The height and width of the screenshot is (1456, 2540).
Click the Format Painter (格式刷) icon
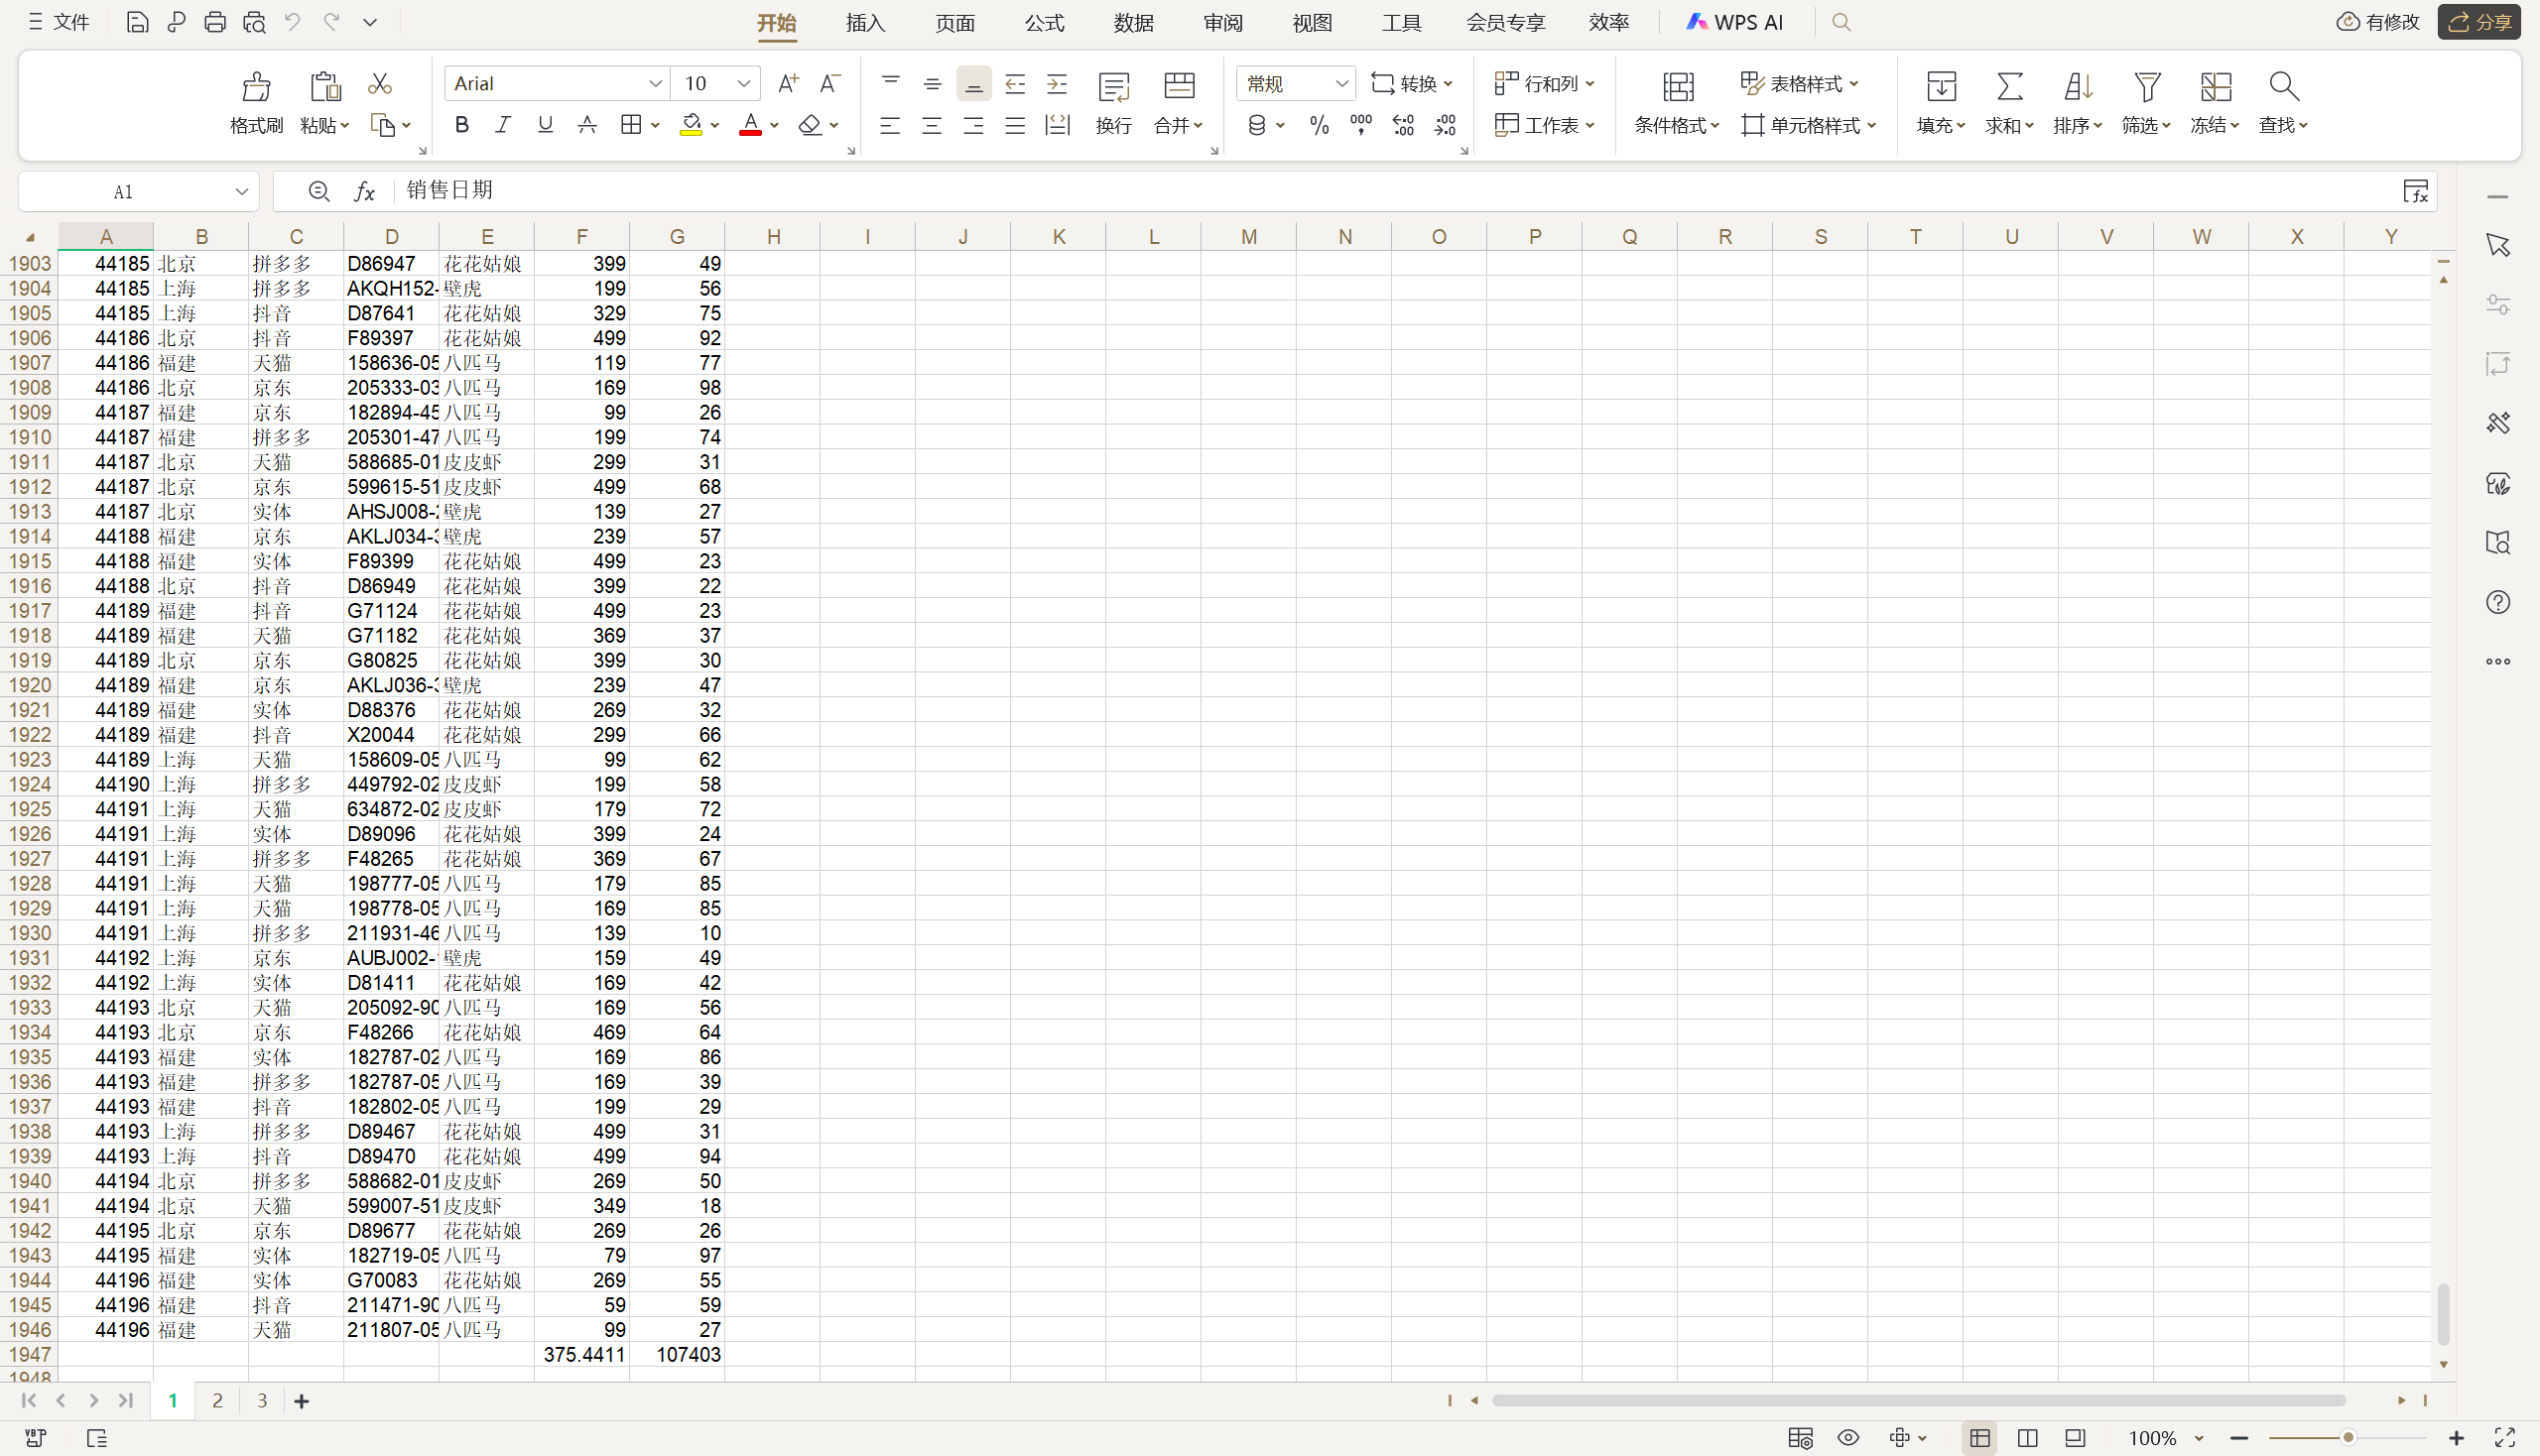(256, 88)
